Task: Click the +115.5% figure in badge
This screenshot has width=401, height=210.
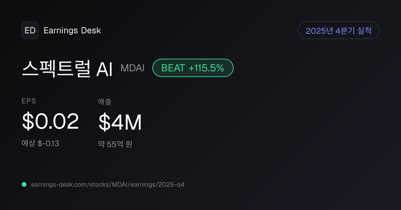Action: [x=206, y=68]
